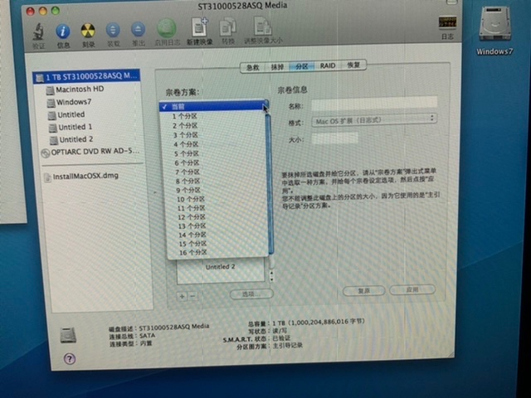The width and height of the screenshot is (531, 398).
Task: Switch to the Erase (抹掉) tab
Action: click(277, 66)
